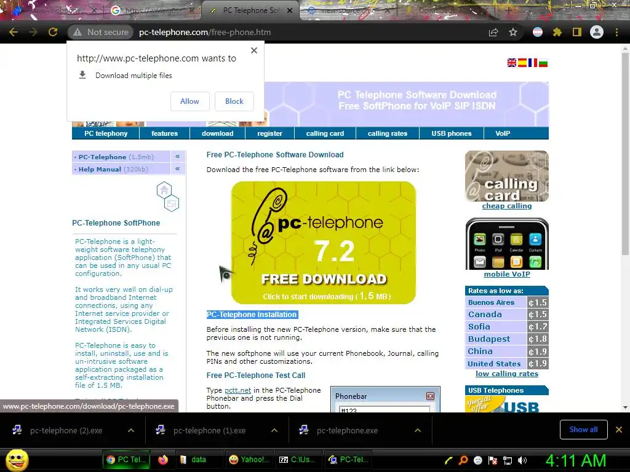
Task: Open the calling rates menu item
Action: click(x=388, y=133)
